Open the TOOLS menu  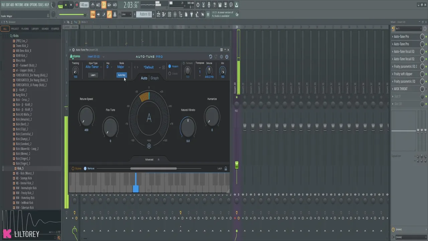click(41, 5)
